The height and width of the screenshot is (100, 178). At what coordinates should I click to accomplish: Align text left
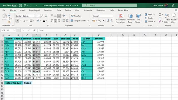(x=52, y=21)
